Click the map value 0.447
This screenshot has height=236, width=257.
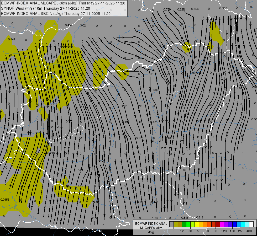coord(12,39)
